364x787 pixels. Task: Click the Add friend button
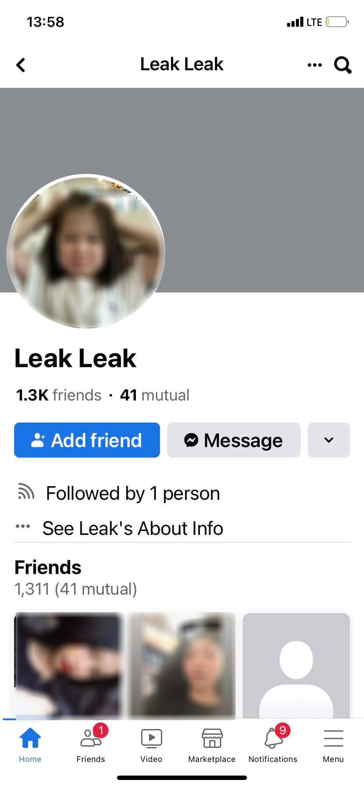click(87, 440)
